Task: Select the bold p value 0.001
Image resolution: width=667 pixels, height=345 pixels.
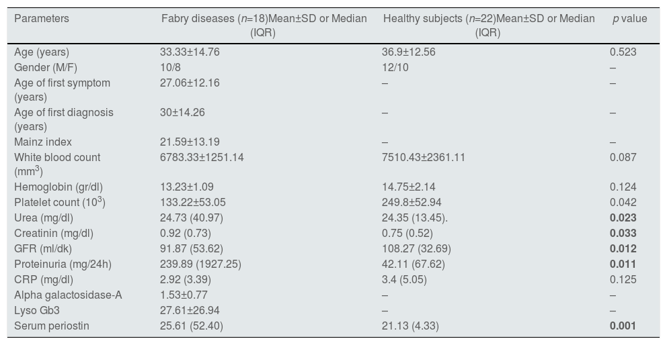Action: tap(623, 326)
